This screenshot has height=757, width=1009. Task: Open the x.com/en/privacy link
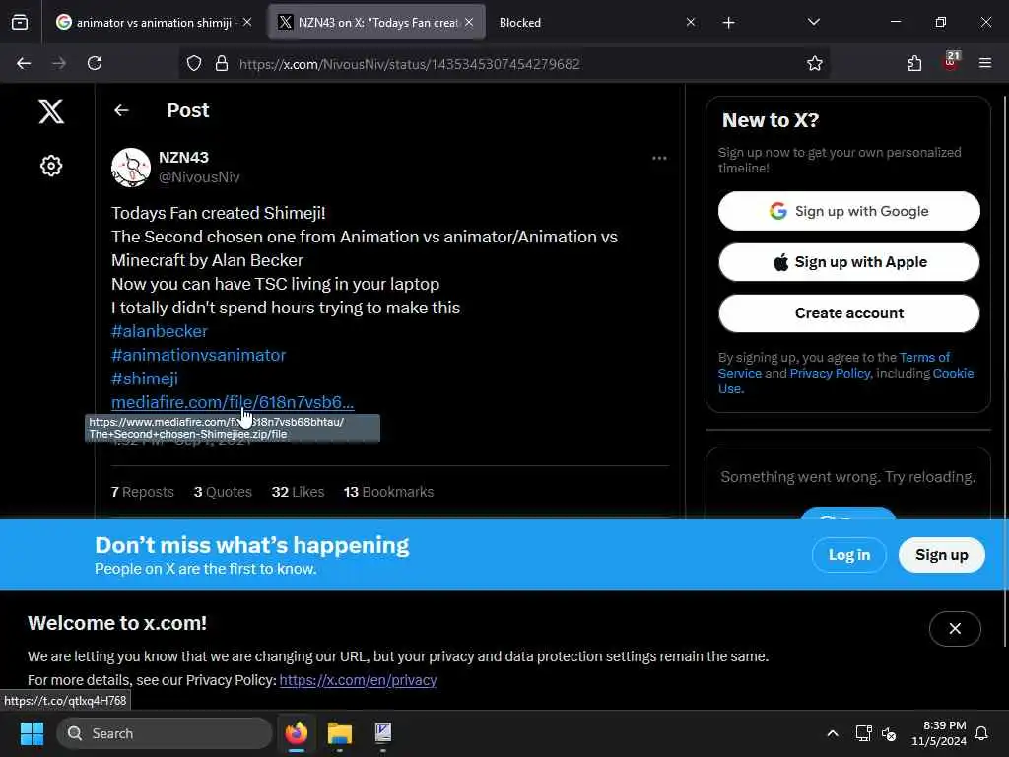358,680
